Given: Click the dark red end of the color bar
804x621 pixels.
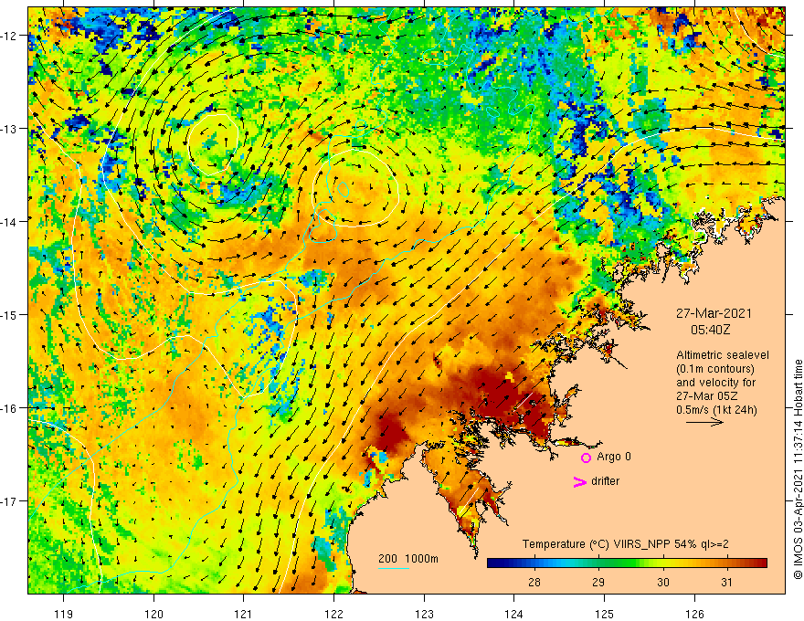Looking at the screenshot, I should [x=761, y=563].
